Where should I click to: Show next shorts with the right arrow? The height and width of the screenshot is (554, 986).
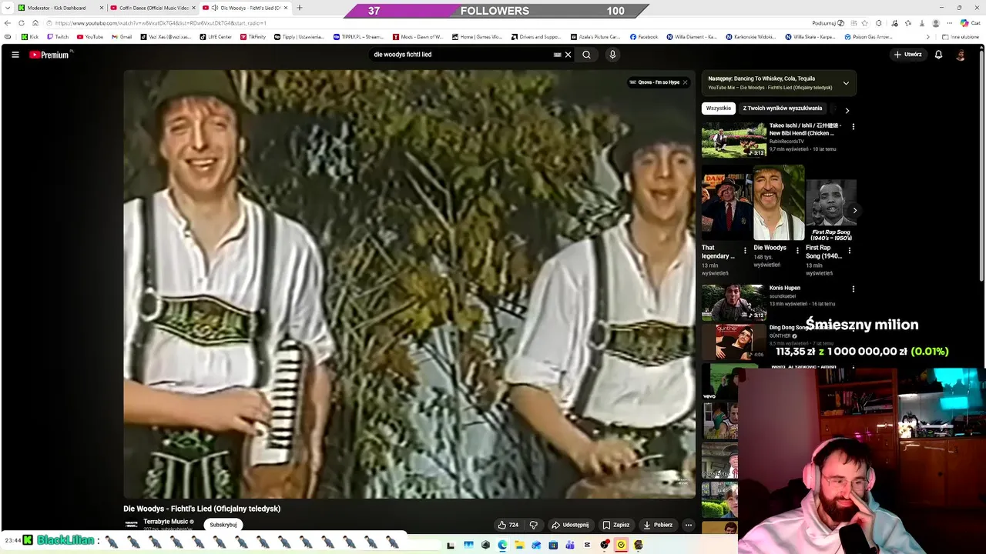(854, 210)
